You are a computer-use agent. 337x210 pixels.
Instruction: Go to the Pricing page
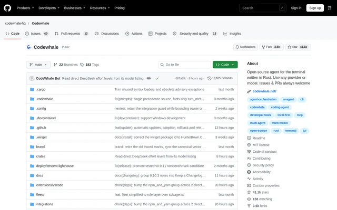click(x=120, y=8)
